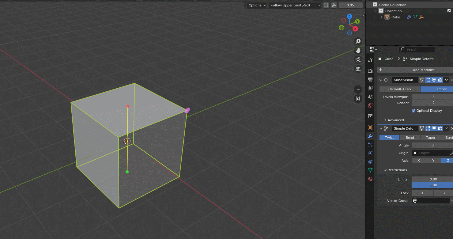The width and height of the screenshot is (453, 239).
Task: Open the Follow Upper Limit(Red) dropdown
Action: (x=295, y=5)
